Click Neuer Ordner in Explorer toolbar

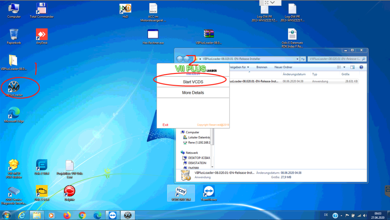click(283, 67)
